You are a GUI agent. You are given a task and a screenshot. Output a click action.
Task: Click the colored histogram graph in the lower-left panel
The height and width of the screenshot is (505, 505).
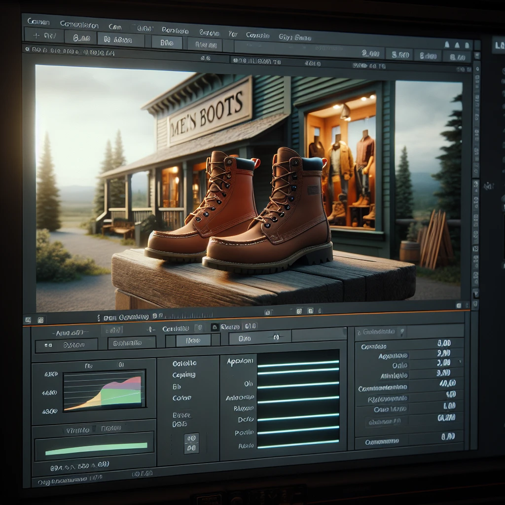(x=104, y=390)
